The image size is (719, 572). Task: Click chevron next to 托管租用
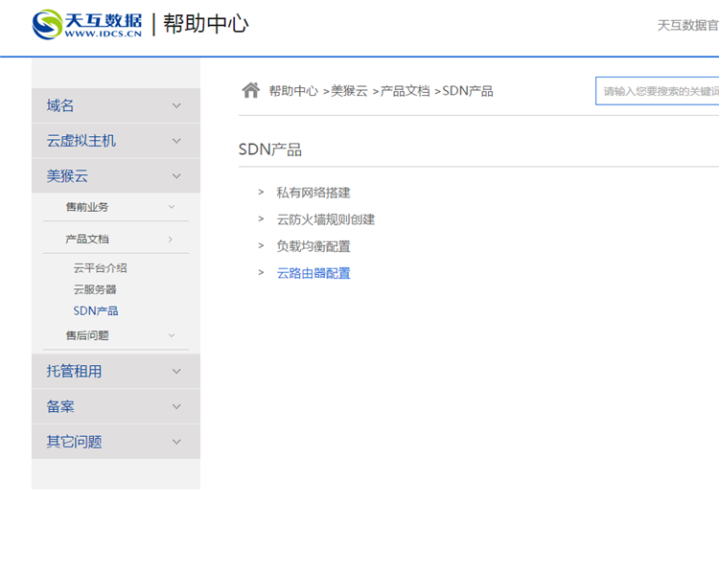click(x=176, y=372)
